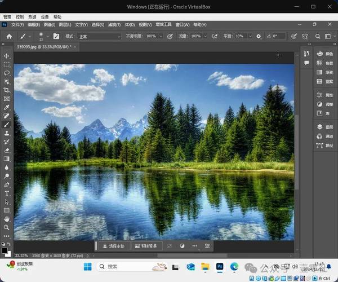Select the Move tool in the toolbar
This screenshot has height=282, width=338.
(x=7, y=56)
